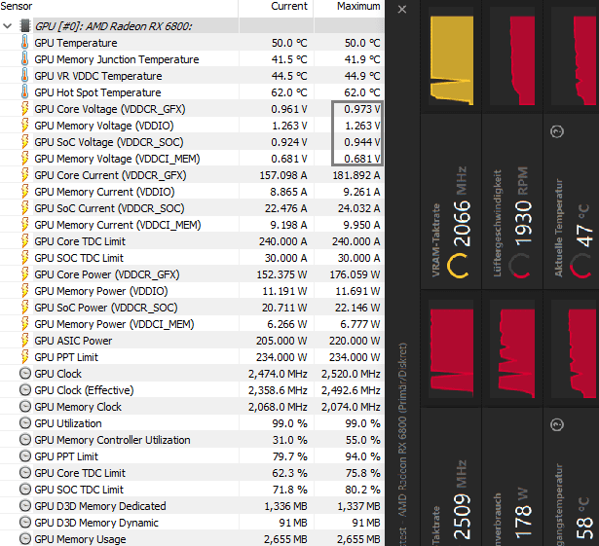599x546 pixels.
Task: Click lightning icon next to GPU Core Power (VDDCR_GFX)
Action: tap(24, 274)
